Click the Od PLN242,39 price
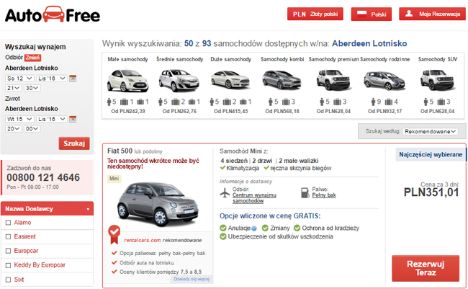Viewport: 468px width, 289px height. pyautogui.click(x=128, y=111)
